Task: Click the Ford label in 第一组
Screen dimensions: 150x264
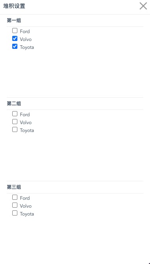Action: coord(25,31)
